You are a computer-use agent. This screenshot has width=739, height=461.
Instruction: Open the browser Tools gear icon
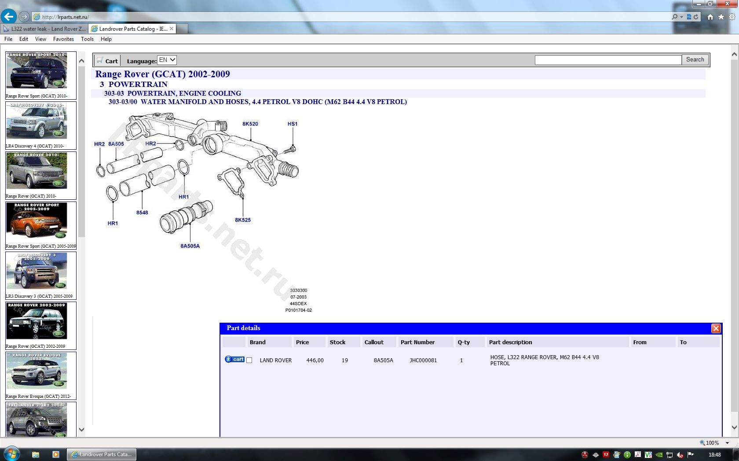click(x=732, y=17)
